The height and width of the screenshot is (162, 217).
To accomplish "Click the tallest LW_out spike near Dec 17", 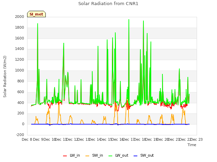I will 129,20.
